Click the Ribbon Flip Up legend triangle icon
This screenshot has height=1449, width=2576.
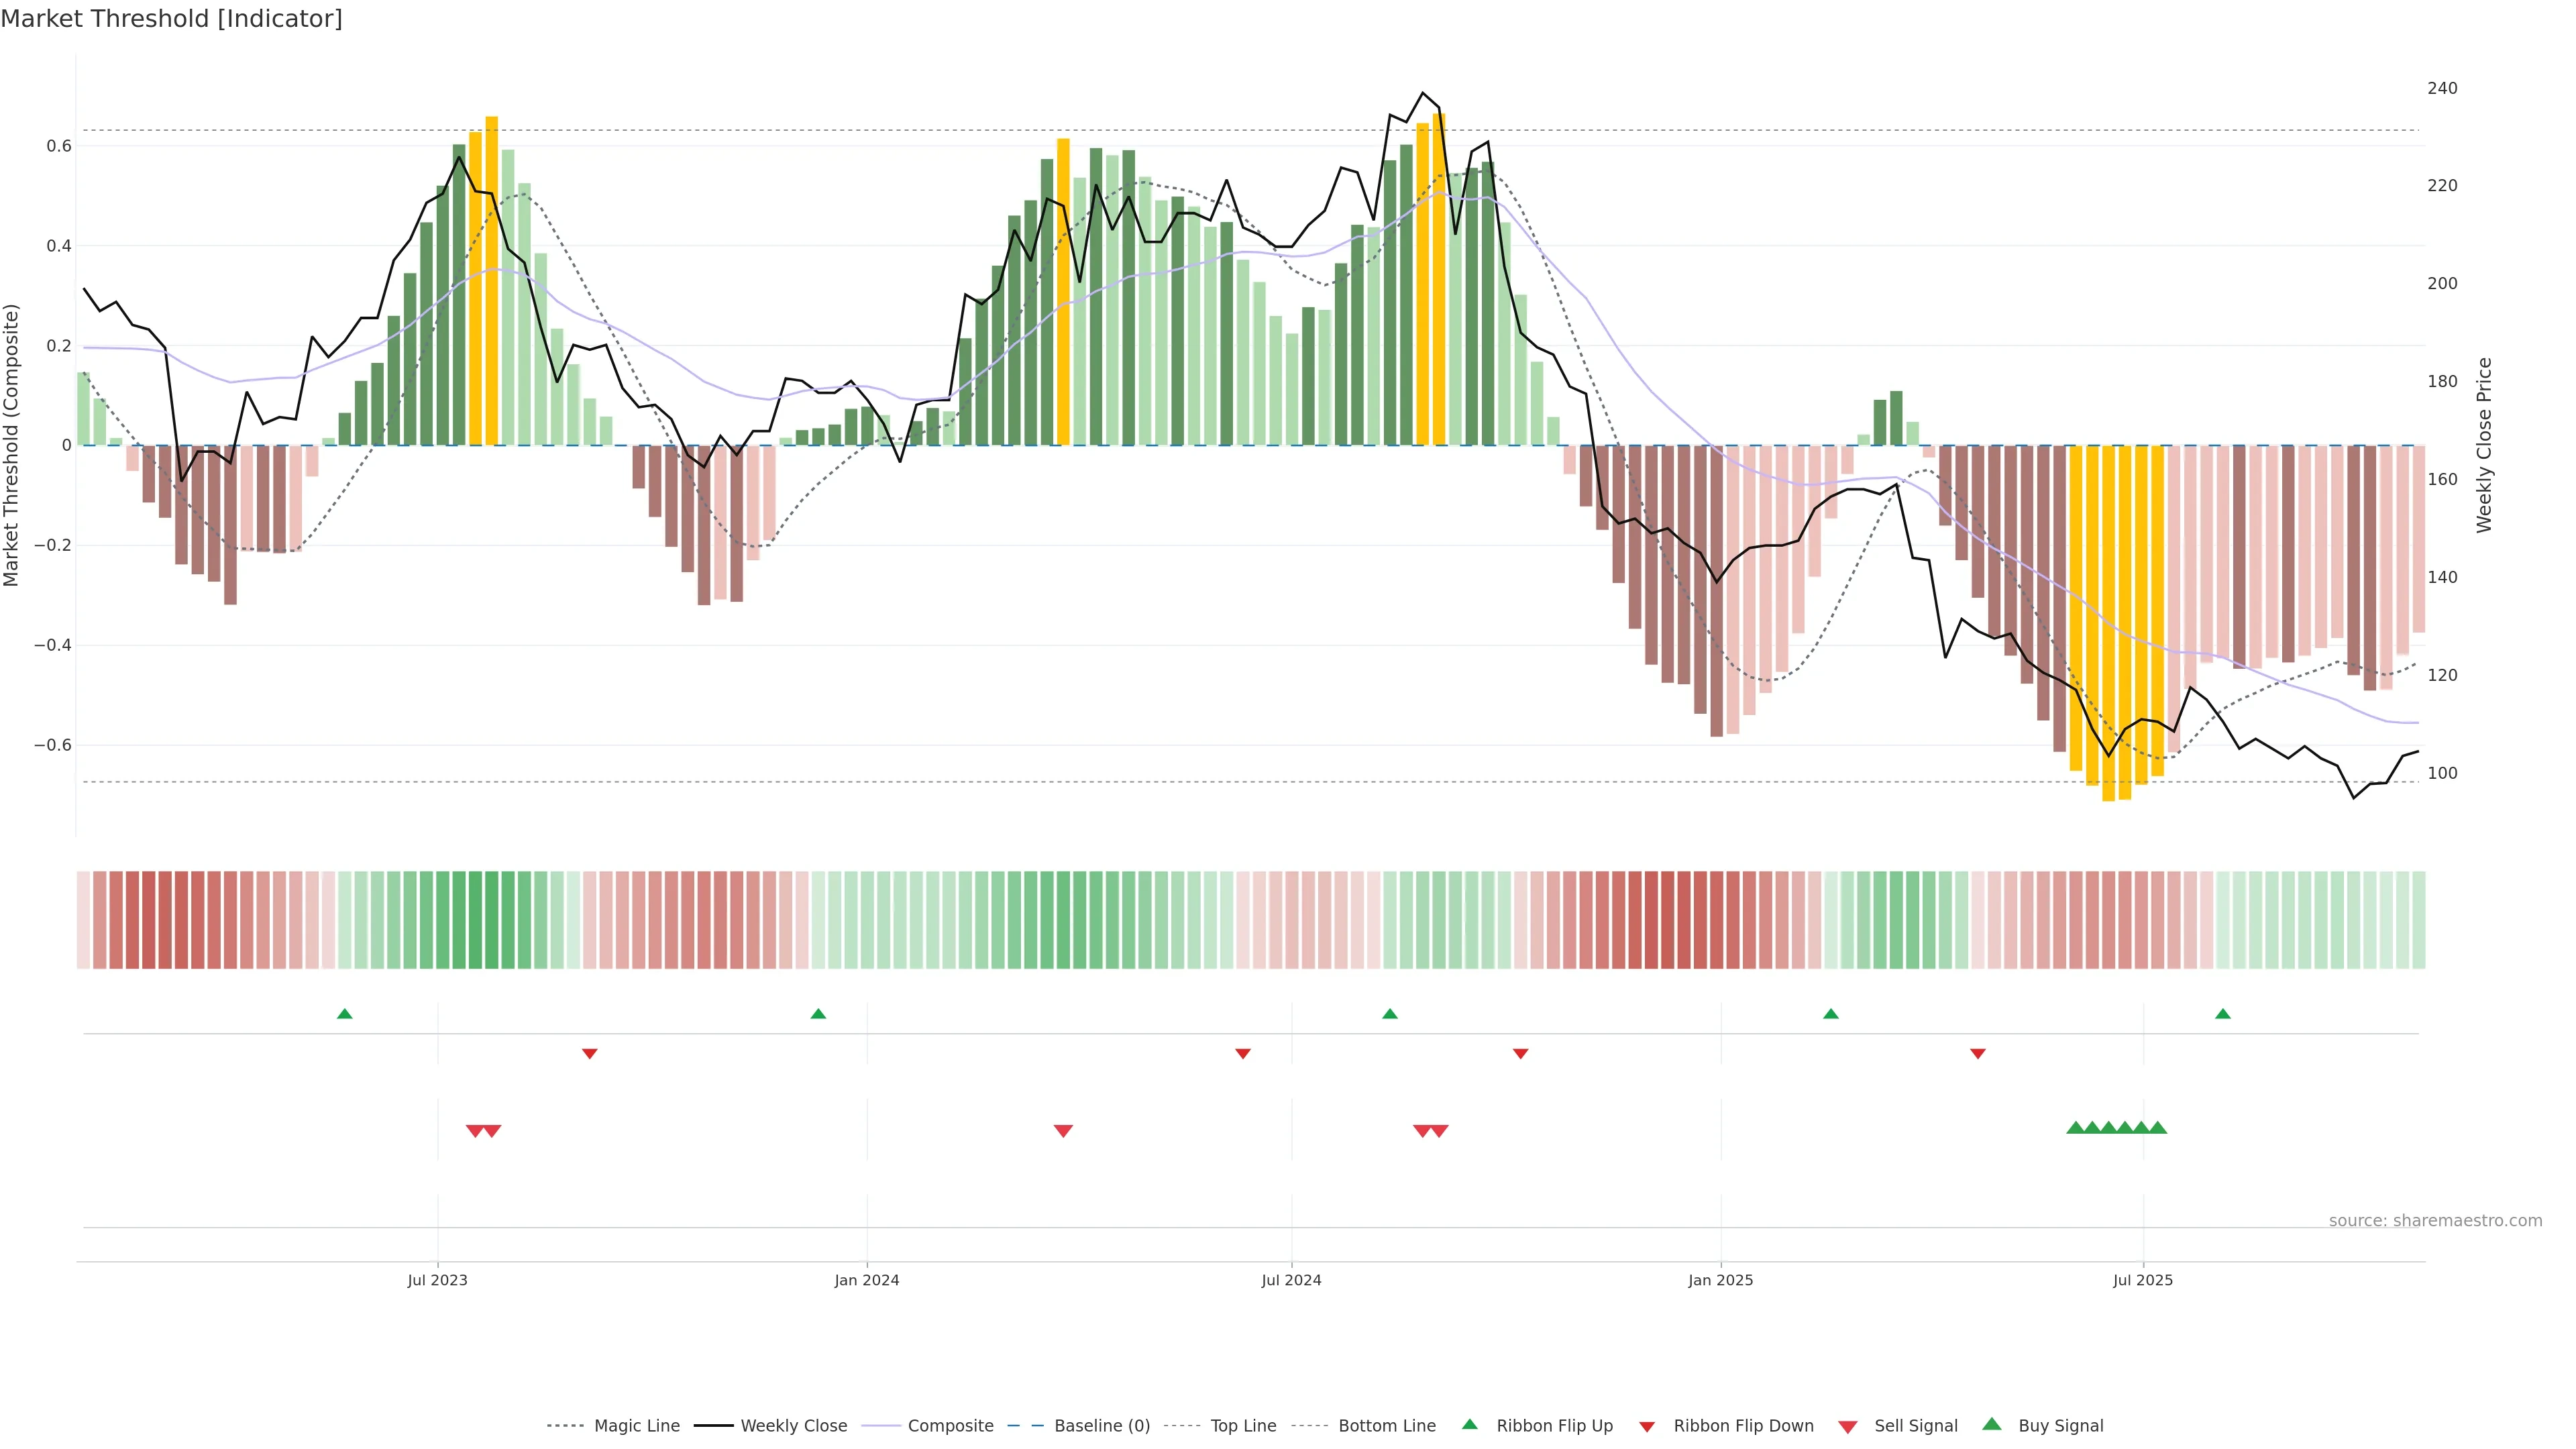tap(1469, 1424)
